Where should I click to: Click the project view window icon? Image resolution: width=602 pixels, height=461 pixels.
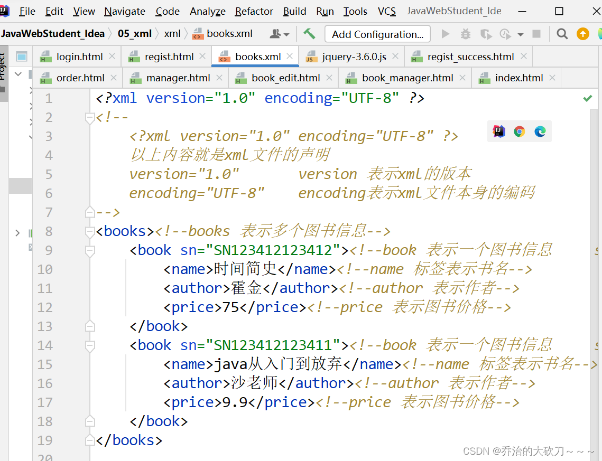(x=22, y=57)
